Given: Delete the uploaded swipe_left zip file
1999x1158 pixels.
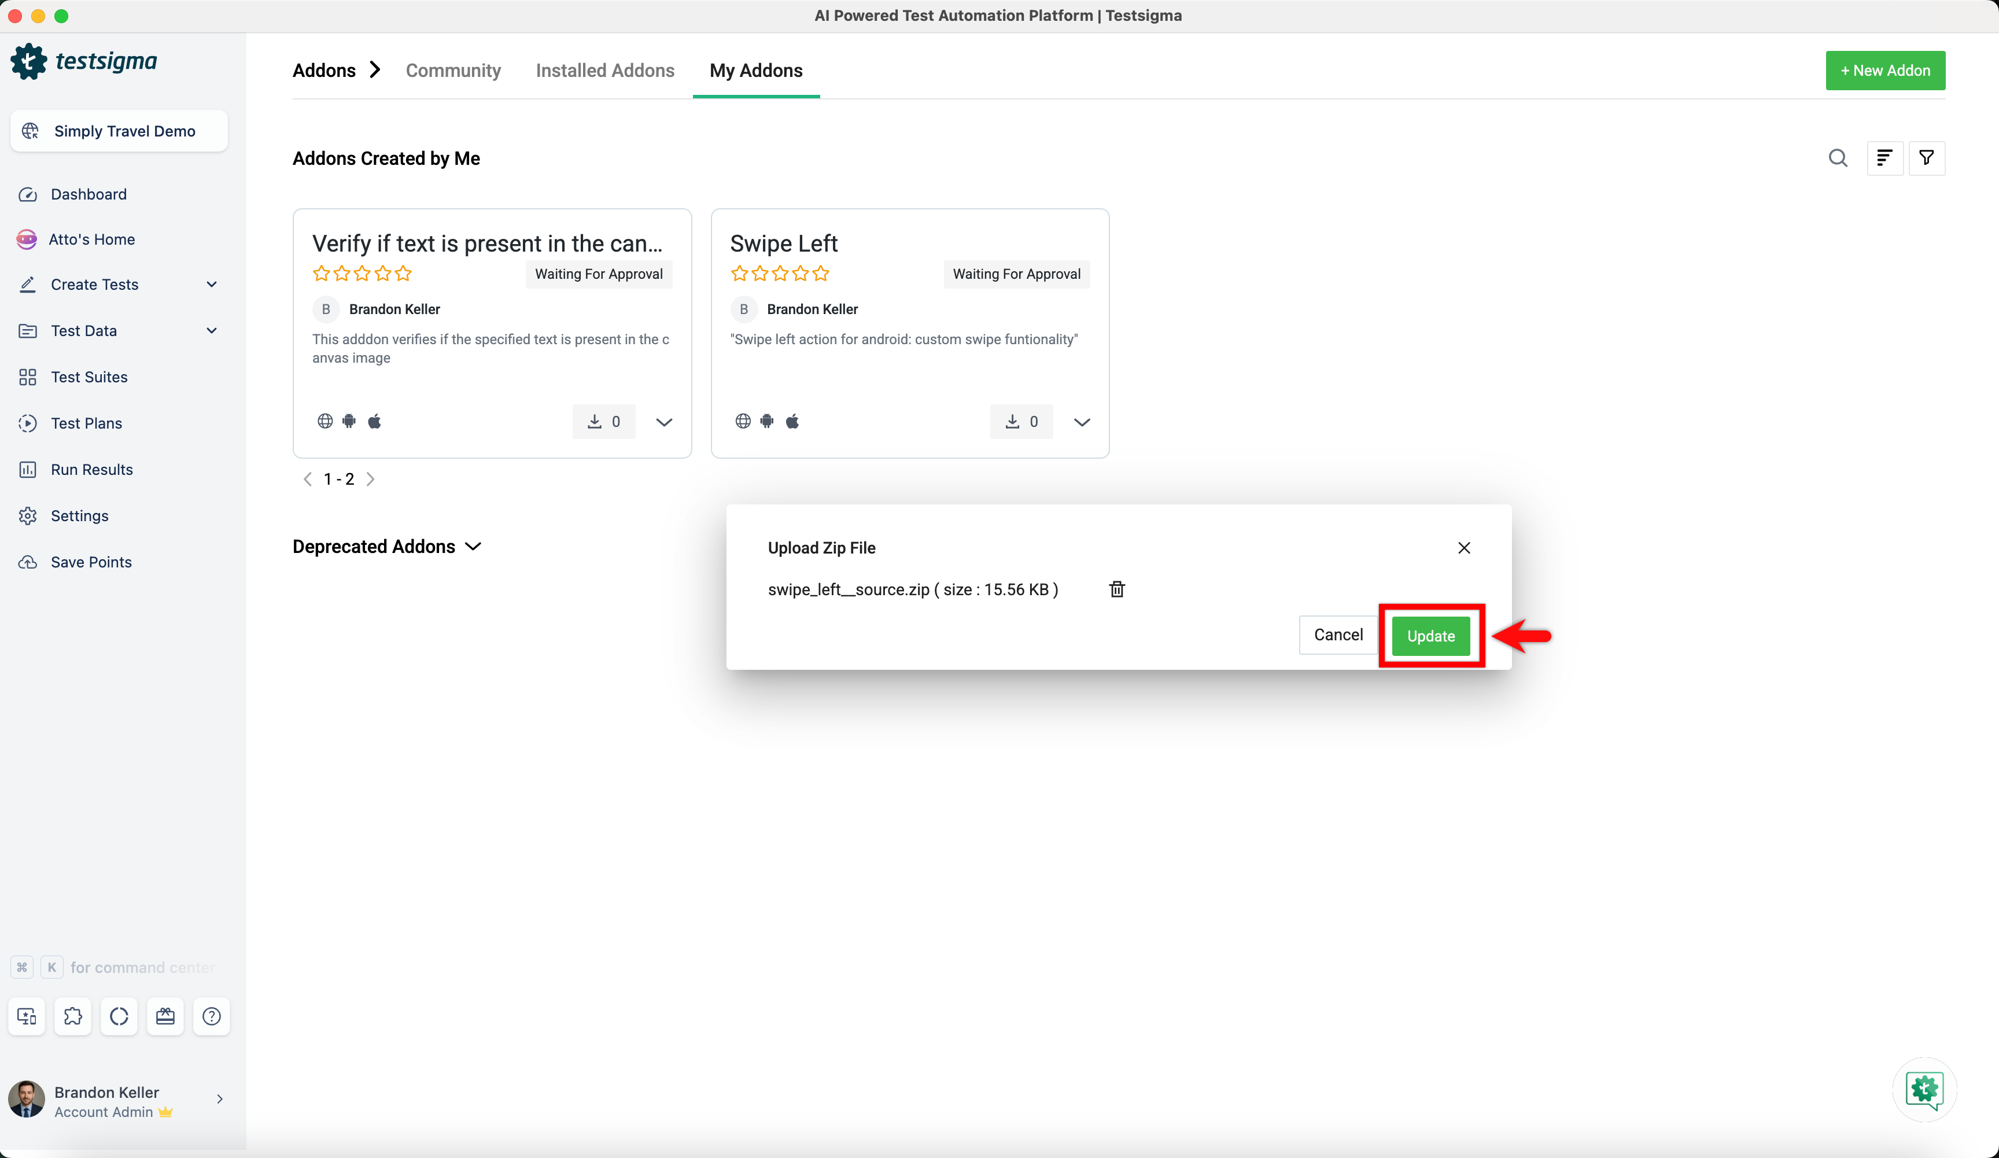Looking at the screenshot, I should (1117, 589).
